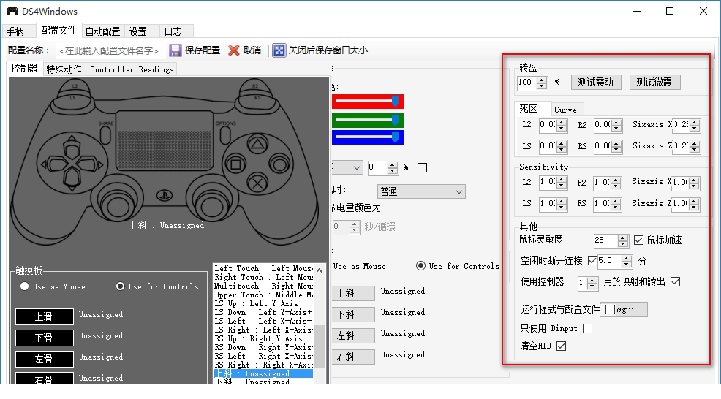Switch to the 手柄 tab
The width and height of the screenshot is (721, 399).
tap(15, 31)
